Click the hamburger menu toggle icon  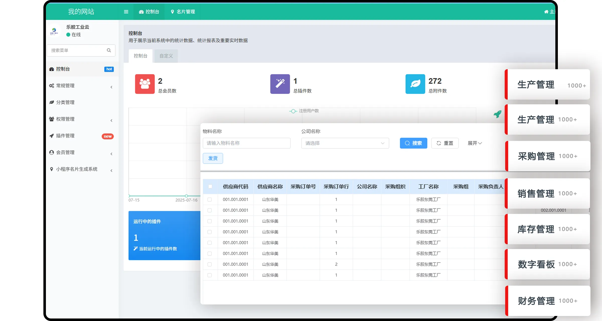126,12
